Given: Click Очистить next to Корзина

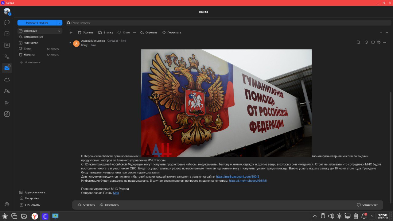Looking at the screenshot, I should 53,55.
